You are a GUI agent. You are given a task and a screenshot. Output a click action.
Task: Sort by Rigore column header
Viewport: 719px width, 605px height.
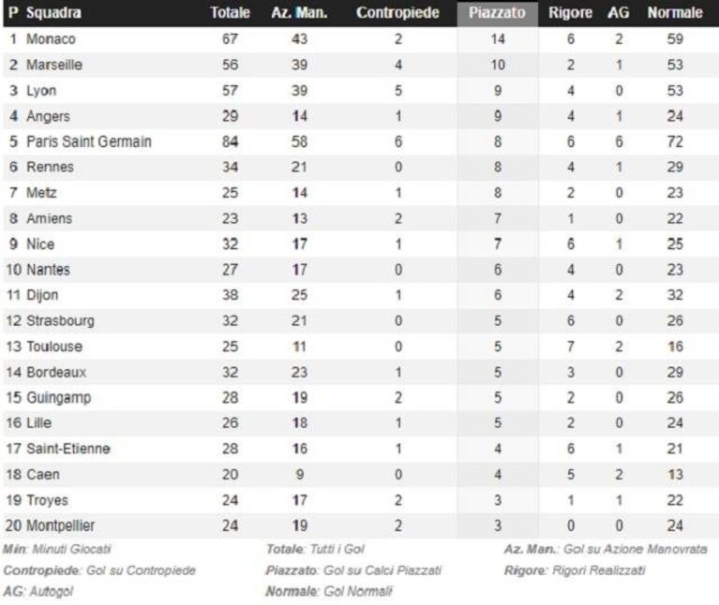[x=571, y=13]
